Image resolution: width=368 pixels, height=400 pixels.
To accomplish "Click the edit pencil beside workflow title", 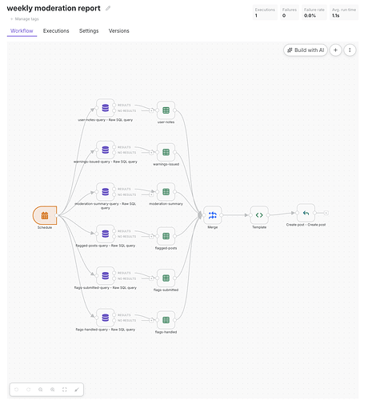I will pyautogui.click(x=108, y=8).
